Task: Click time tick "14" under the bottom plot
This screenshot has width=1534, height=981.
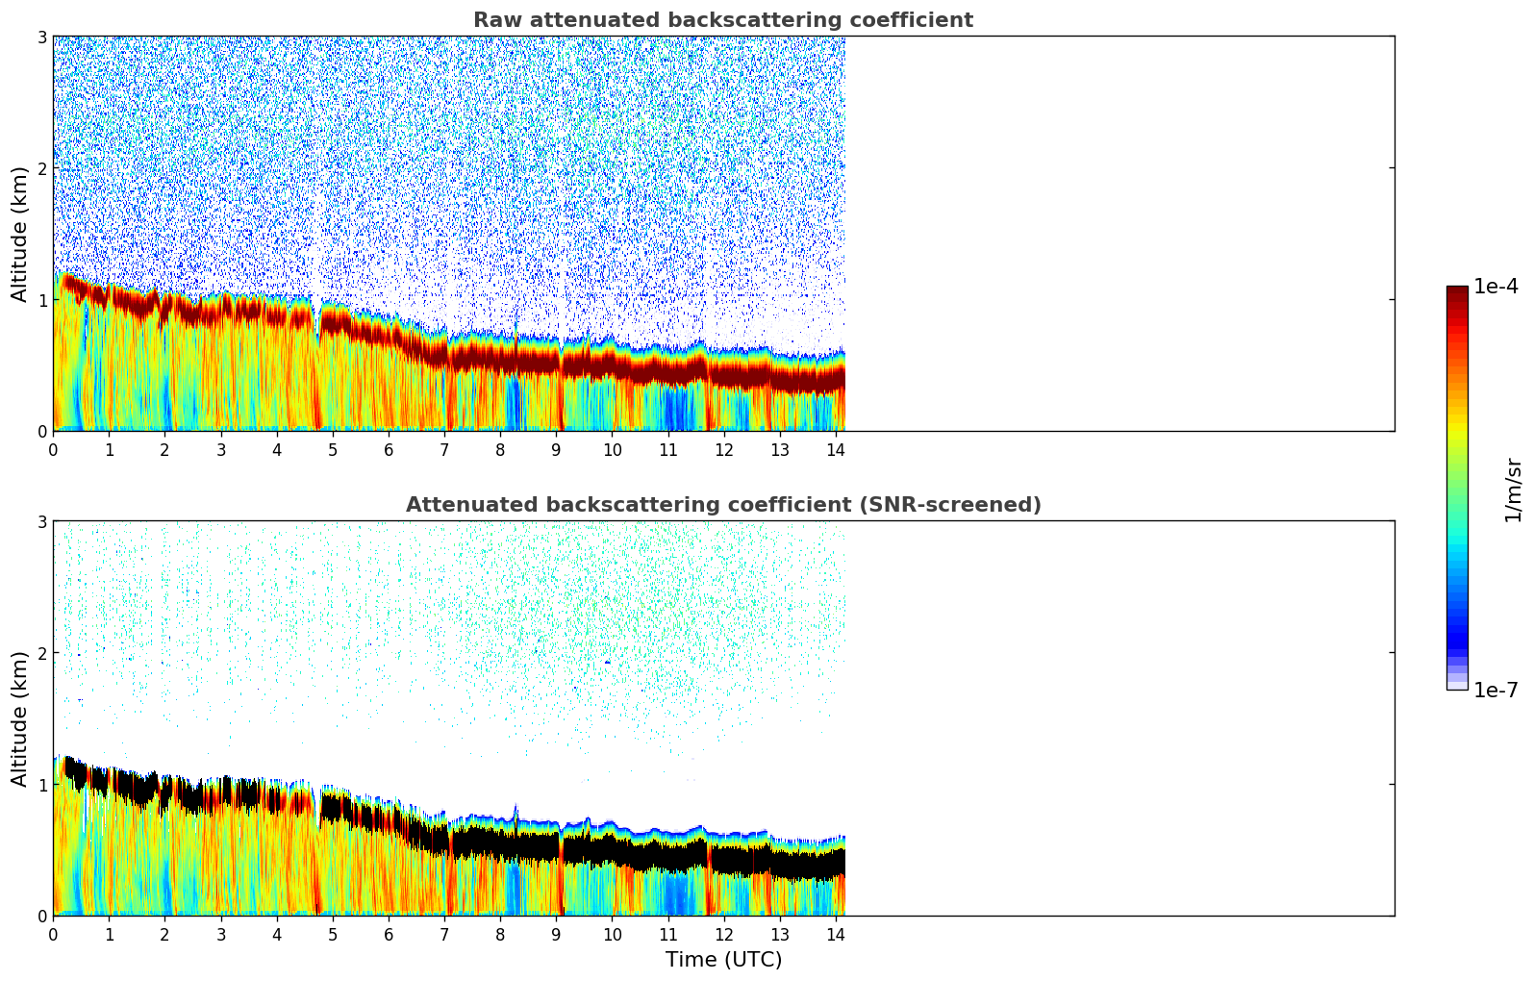Action: click(x=836, y=934)
